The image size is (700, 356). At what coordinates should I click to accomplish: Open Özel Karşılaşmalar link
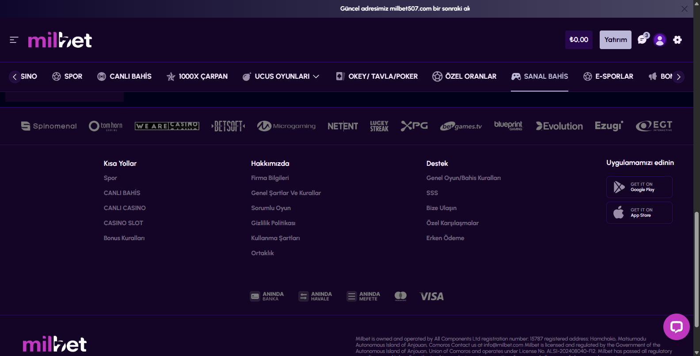(453, 223)
